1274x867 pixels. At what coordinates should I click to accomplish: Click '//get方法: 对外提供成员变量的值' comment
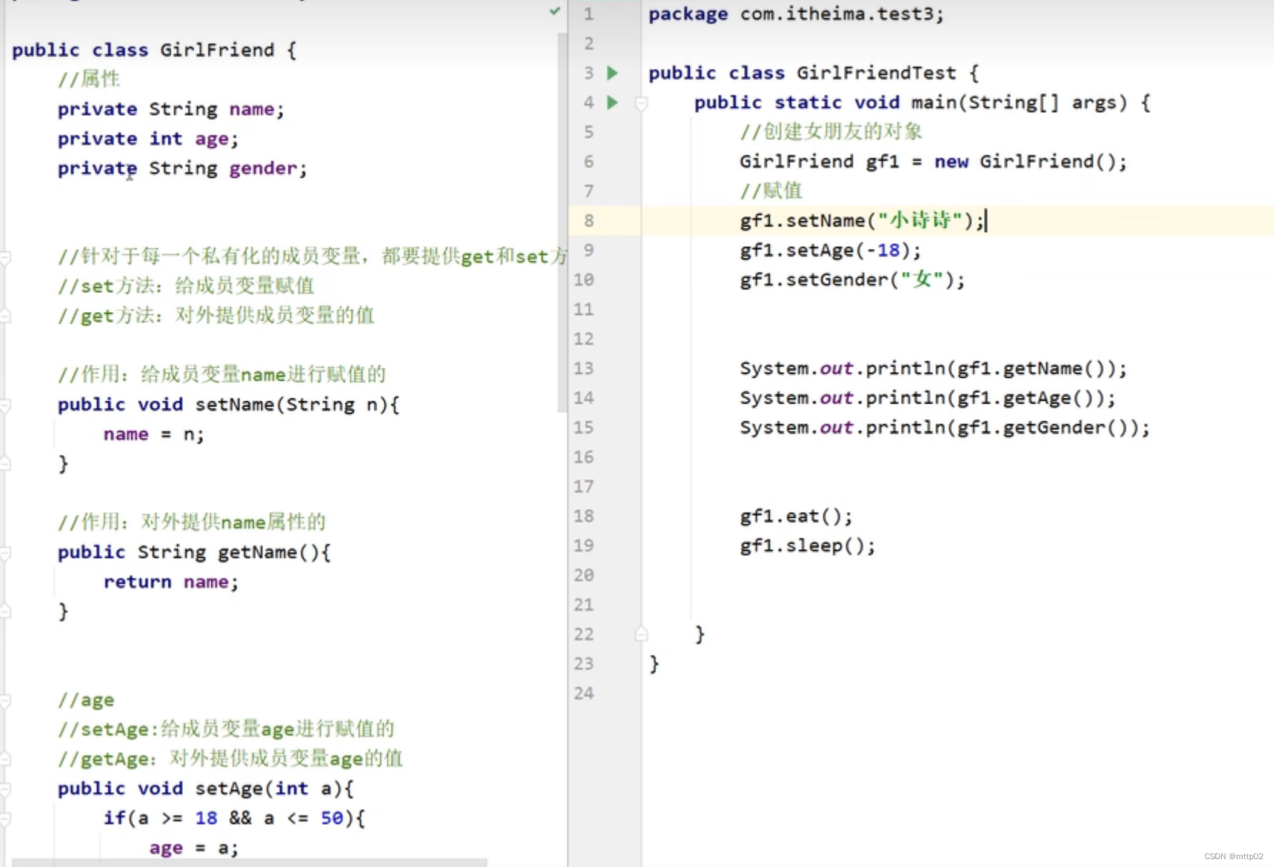coord(216,316)
